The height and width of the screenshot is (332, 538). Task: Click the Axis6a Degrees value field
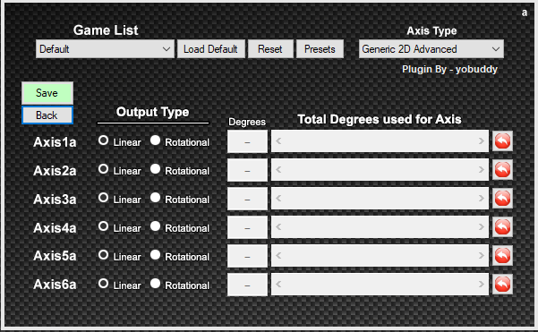click(247, 285)
